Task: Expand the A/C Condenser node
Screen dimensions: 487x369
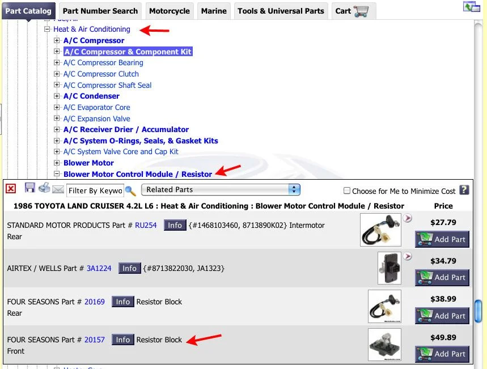Action: [x=57, y=96]
